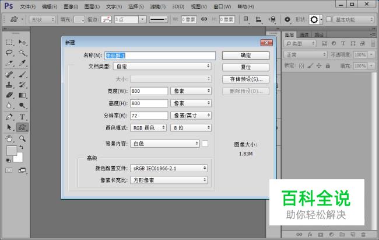Toggle lock all padlock icon
This screenshot has width=379, height=240.
point(328,65)
